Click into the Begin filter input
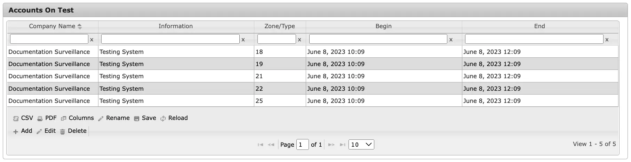 point(378,39)
